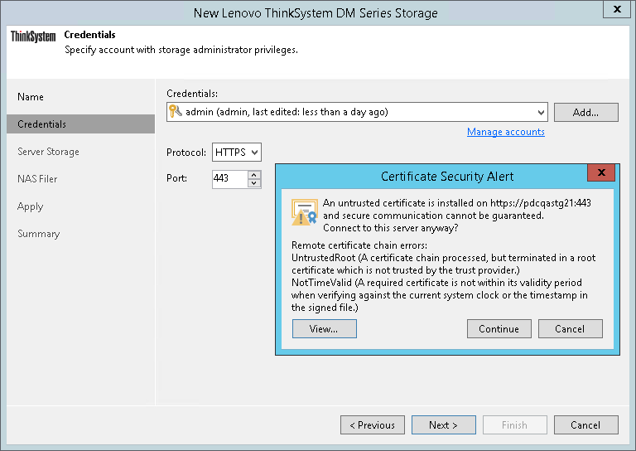Cancel the Certificate Security Alert
Screen dimensions: 636x451
[x=571, y=329]
